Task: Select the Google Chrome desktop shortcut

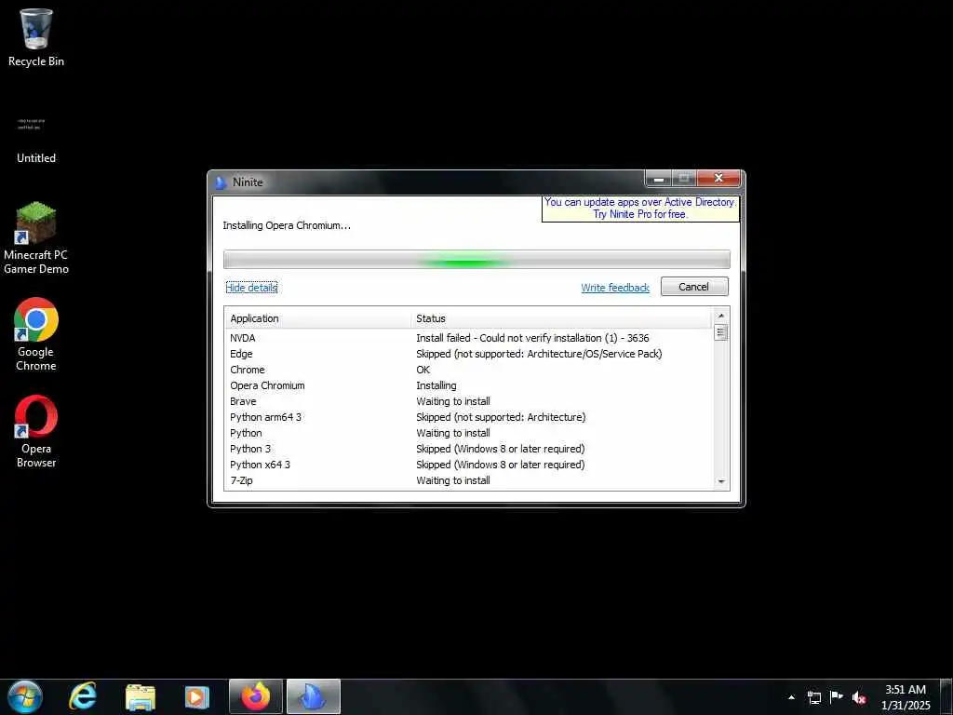Action: [x=36, y=334]
